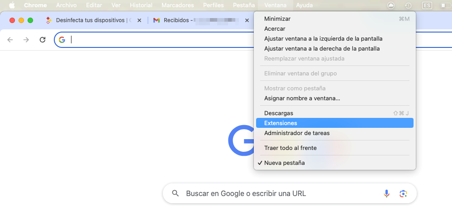Open the Perfiles menu
The height and width of the screenshot is (215, 452).
pos(213,5)
